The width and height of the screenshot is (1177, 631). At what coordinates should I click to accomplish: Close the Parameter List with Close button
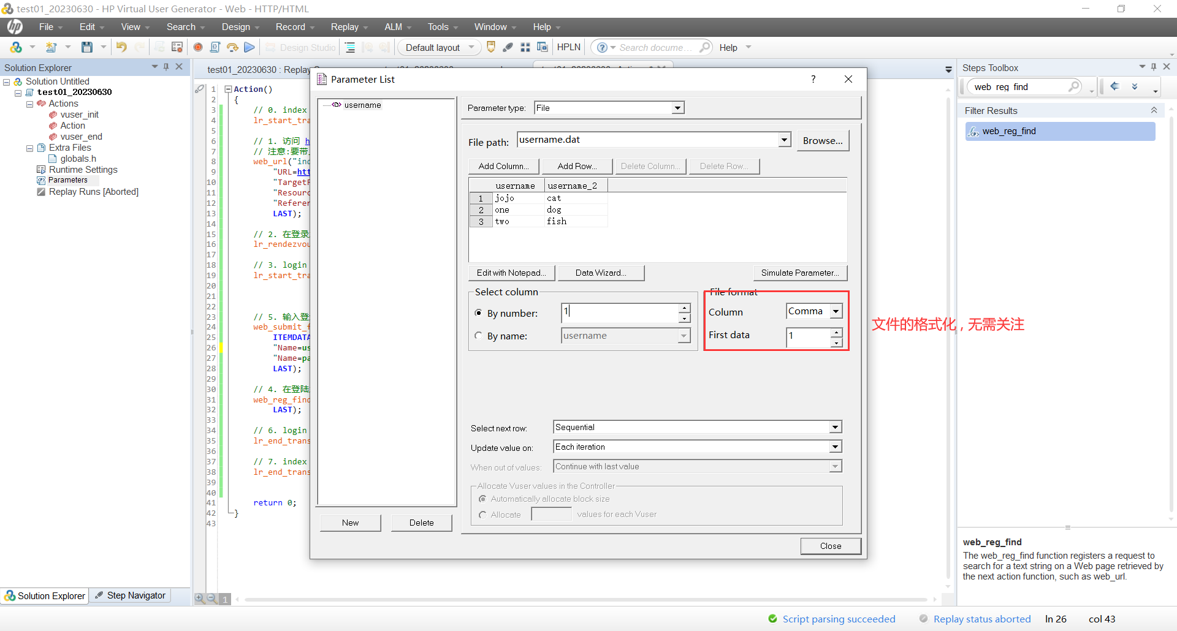tap(831, 546)
